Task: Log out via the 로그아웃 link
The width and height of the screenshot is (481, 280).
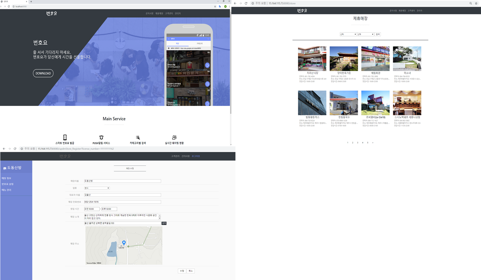Action: pyautogui.click(x=196, y=156)
